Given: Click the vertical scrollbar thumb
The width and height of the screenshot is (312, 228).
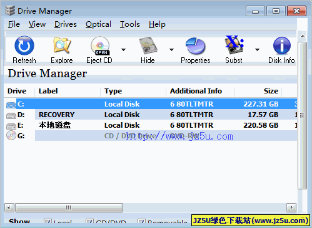Looking at the screenshot, I should tap(303, 115).
